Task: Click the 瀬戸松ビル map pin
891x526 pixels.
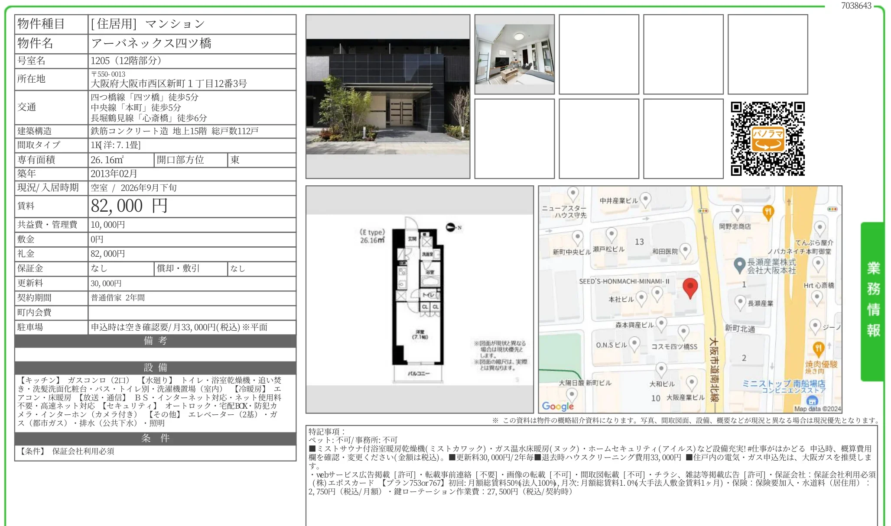Action: click(611, 236)
